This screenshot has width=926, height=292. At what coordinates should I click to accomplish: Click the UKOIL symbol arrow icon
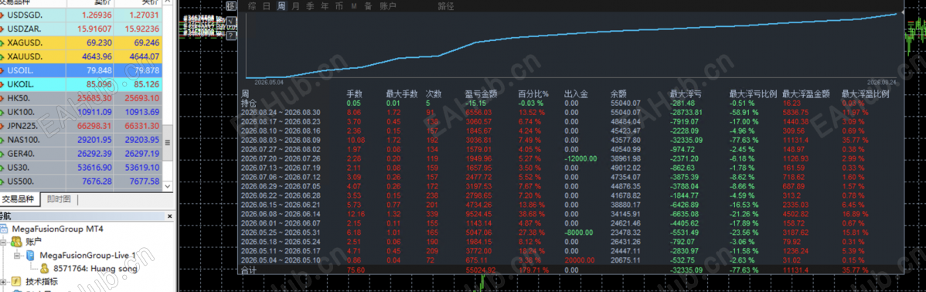[x=2, y=84]
